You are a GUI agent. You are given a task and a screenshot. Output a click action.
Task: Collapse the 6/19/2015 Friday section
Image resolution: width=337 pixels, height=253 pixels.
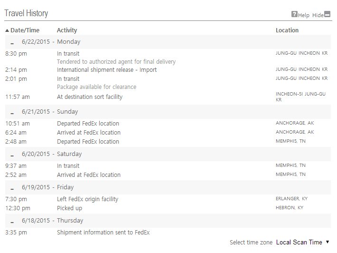click(x=12, y=188)
